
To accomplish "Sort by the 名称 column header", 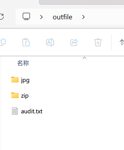I will click(23, 63).
